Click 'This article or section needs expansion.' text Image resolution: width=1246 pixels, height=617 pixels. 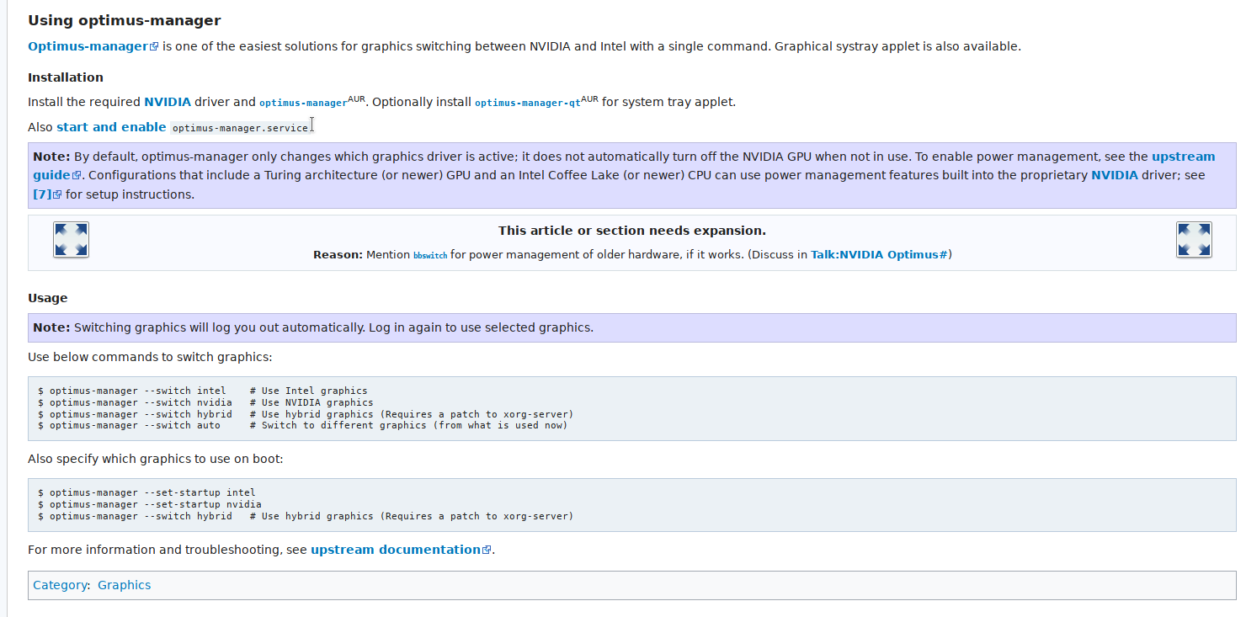point(632,231)
